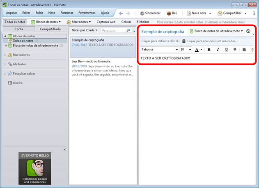259x188 pixels.
Task: Click the search magnifier icon
Action: [128, 30]
